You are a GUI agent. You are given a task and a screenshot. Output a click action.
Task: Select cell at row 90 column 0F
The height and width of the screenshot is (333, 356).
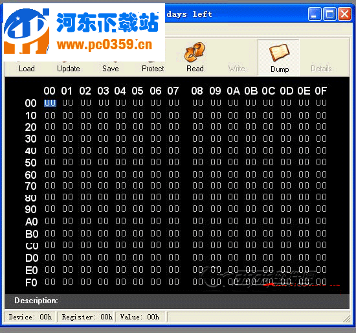[321, 209]
